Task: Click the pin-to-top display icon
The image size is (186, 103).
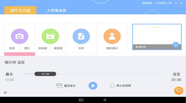Action: point(59,86)
